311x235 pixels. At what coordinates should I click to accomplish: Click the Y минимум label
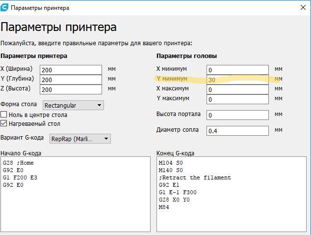(172, 79)
